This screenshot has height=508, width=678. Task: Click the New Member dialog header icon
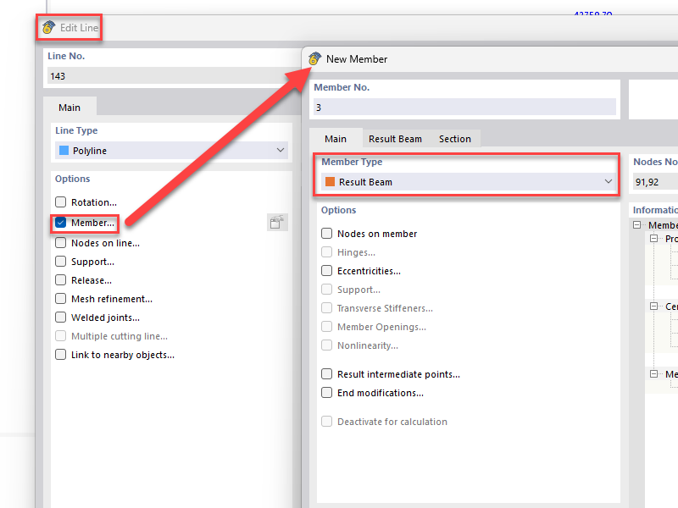tap(313, 59)
